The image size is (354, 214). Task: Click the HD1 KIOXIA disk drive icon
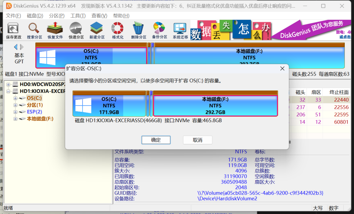[x=15, y=91]
